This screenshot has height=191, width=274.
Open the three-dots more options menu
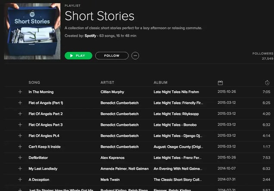(135, 55)
